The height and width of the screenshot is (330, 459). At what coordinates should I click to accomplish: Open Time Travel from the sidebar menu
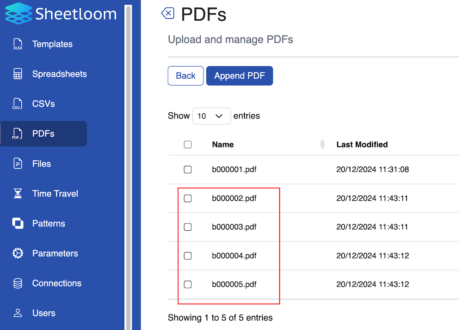coord(55,193)
